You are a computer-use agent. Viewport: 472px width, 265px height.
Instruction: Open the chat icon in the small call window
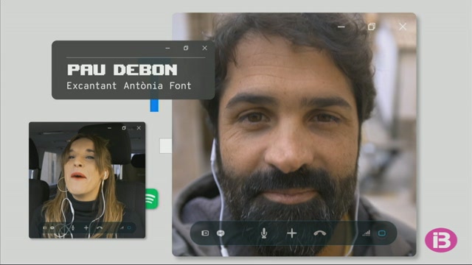coord(52,227)
